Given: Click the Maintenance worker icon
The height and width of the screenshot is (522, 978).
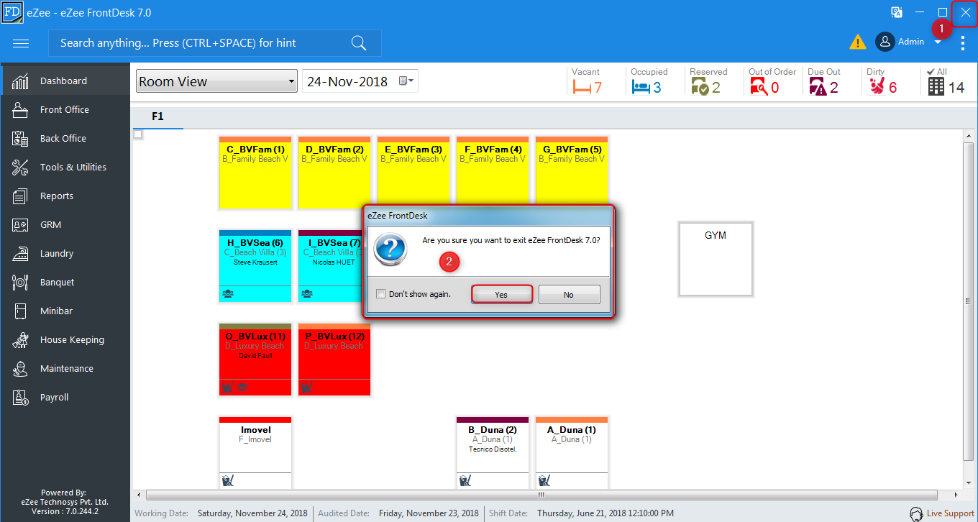Looking at the screenshot, I should pos(20,369).
